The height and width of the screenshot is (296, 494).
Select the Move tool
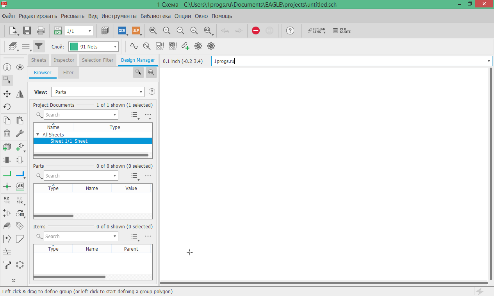[x=7, y=94]
